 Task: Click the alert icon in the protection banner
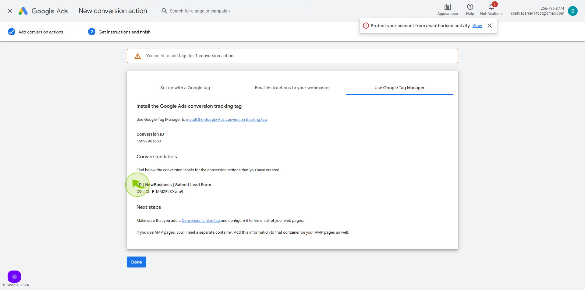[x=366, y=26]
